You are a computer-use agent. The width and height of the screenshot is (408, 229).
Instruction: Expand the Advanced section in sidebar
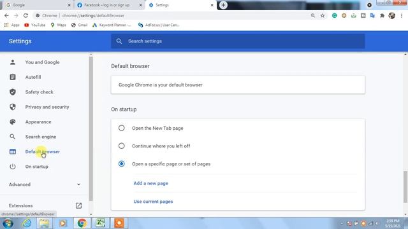(45, 184)
